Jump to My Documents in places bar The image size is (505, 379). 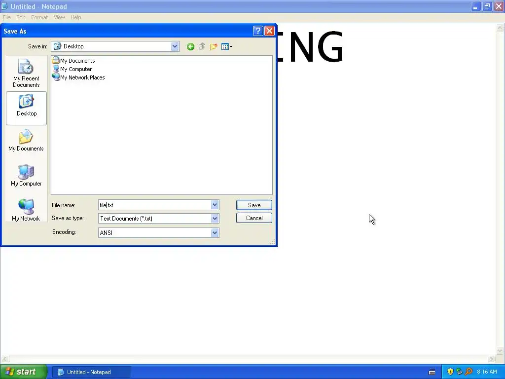tap(26, 141)
